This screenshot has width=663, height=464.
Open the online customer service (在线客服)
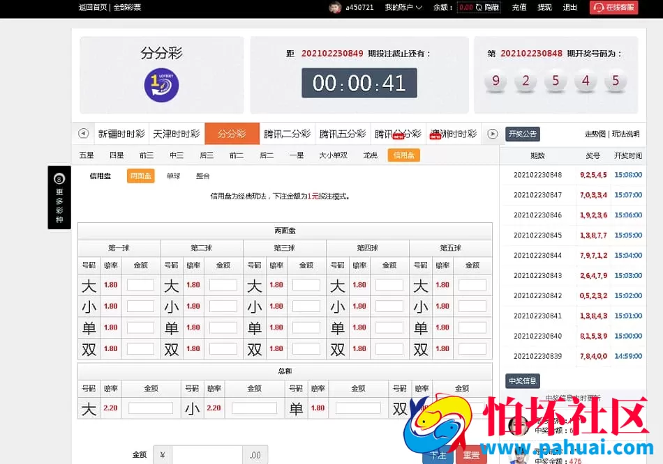coord(613,8)
